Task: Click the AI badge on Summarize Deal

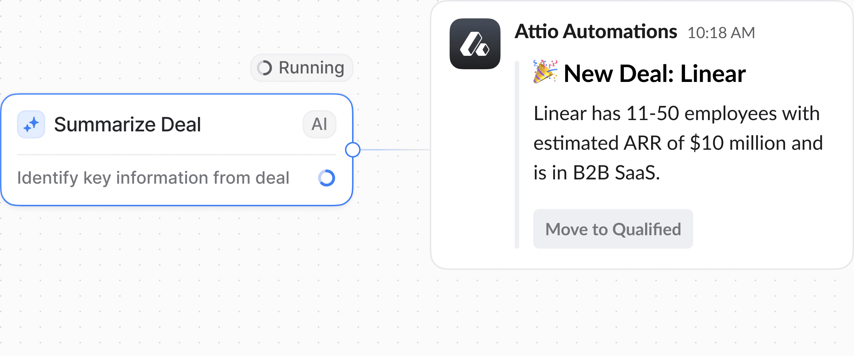Action: (x=320, y=124)
